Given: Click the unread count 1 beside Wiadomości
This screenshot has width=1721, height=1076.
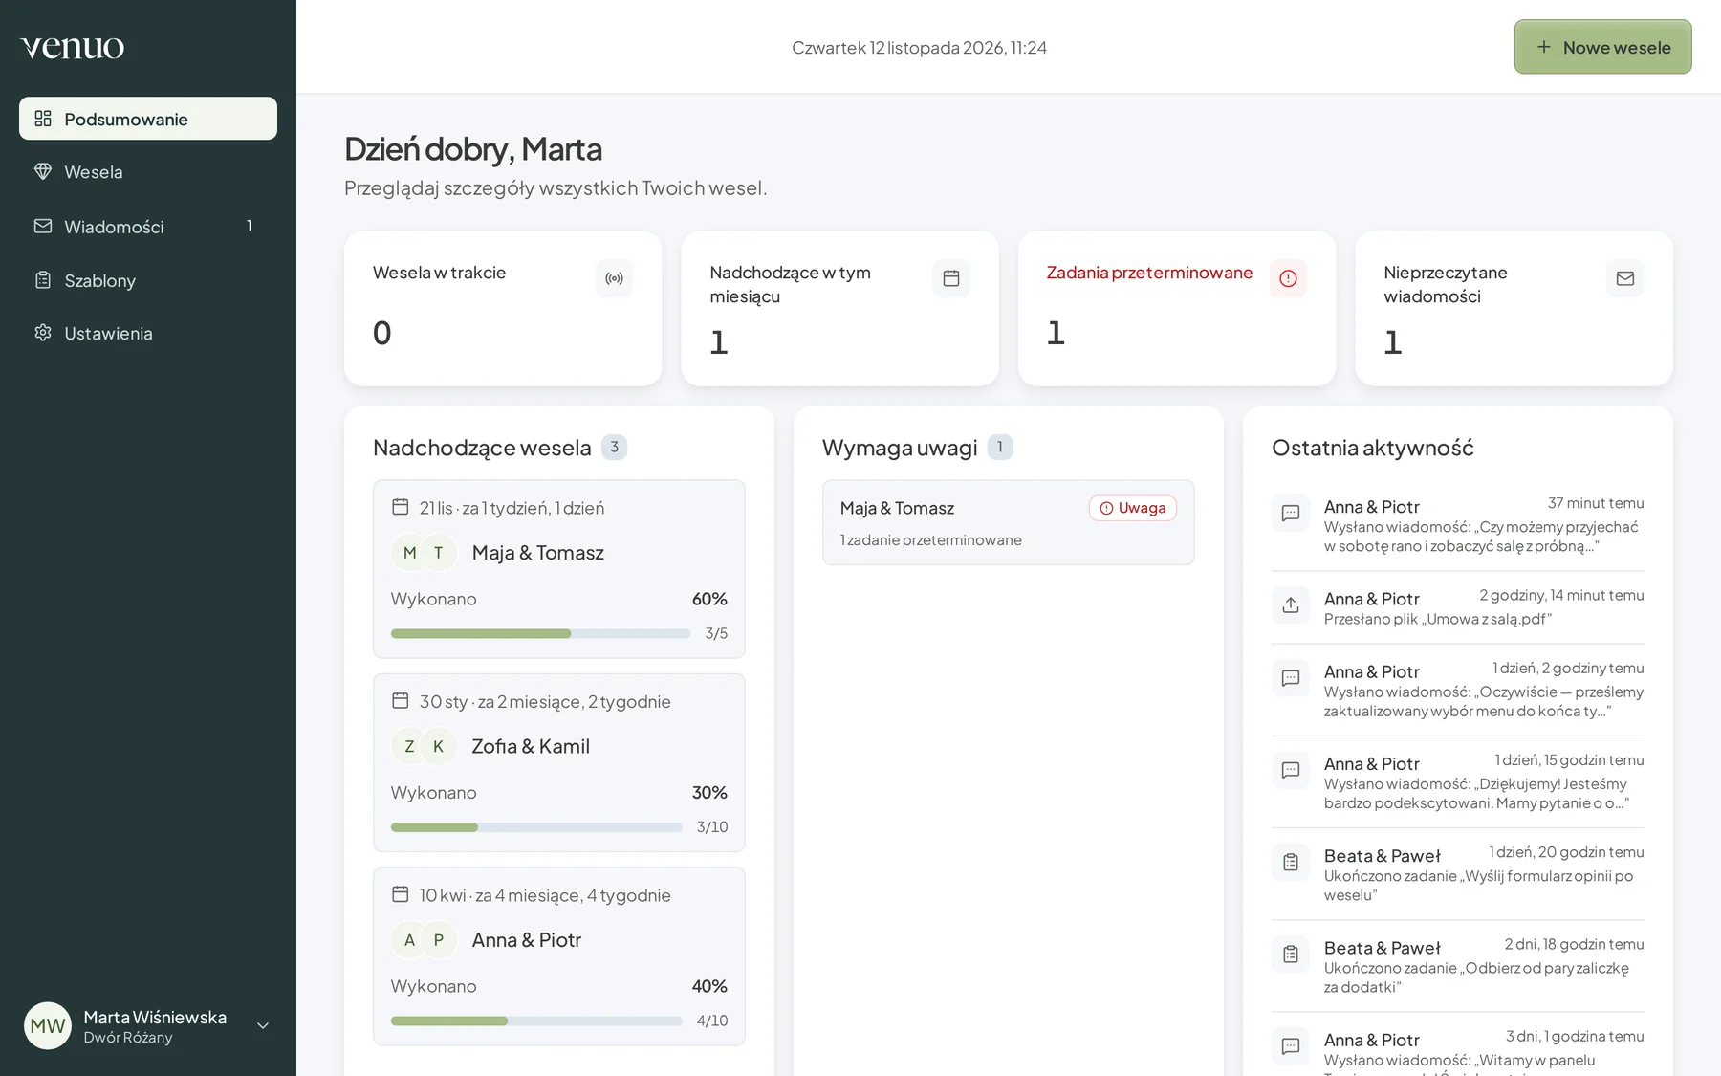Looking at the screenshot, I should click(x=250, y=226).
